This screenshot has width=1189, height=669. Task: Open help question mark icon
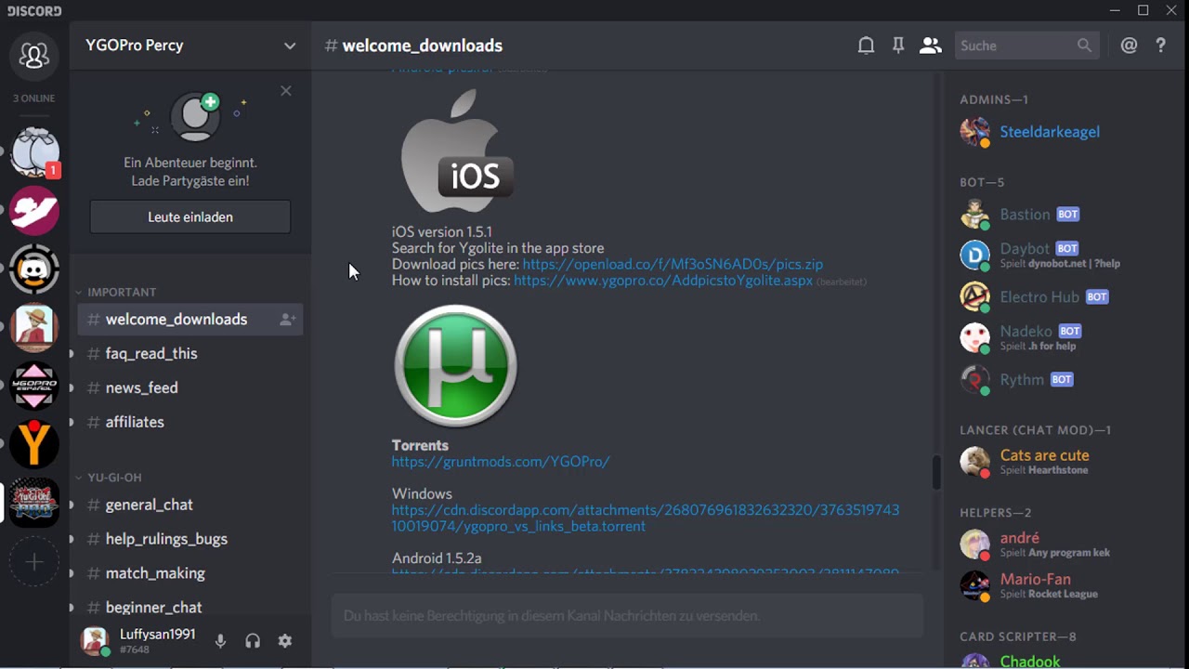coord(1160,46)
